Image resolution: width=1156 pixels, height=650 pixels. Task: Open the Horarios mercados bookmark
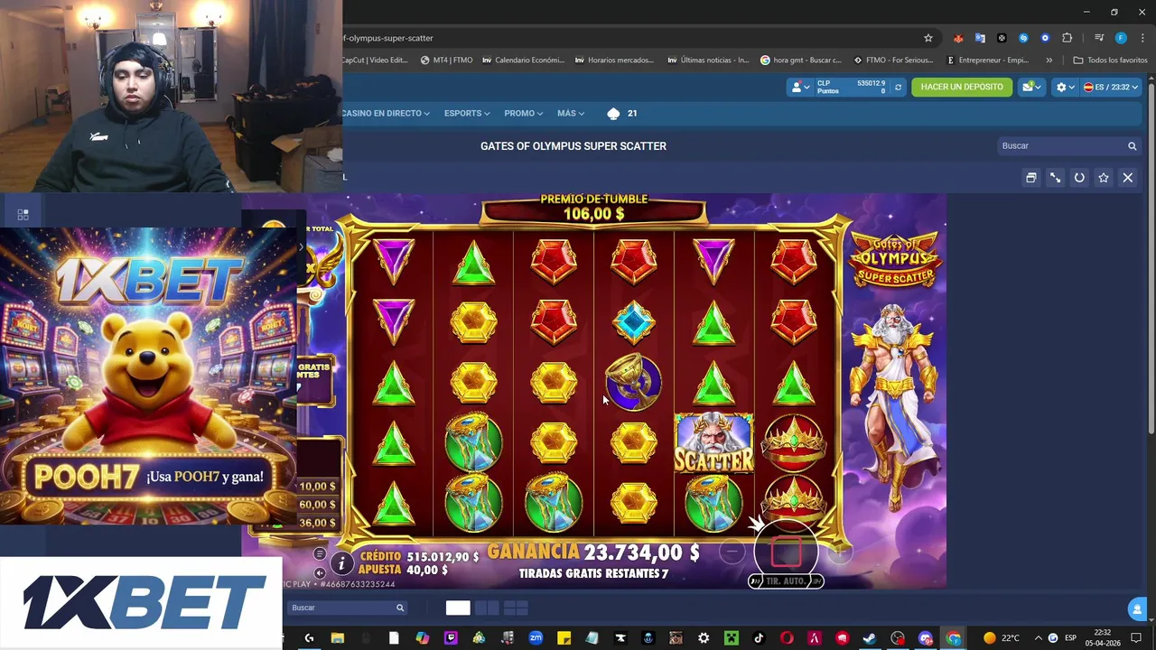point(614,60)
